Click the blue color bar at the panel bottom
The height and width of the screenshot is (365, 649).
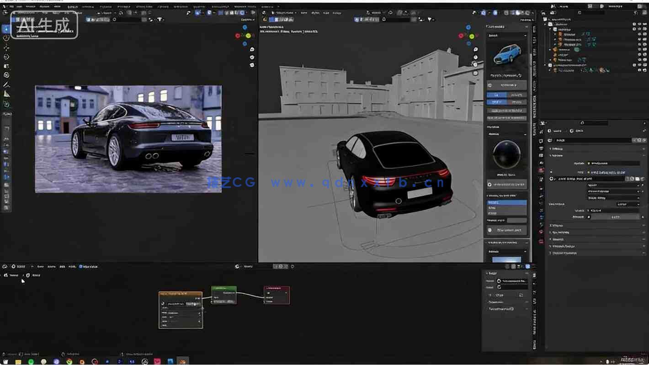click(507, 259)
